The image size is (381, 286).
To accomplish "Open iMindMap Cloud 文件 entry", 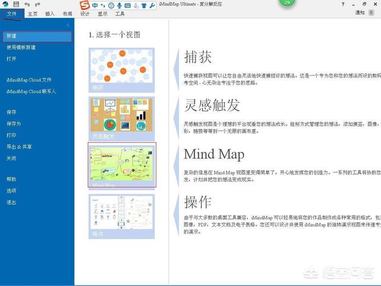I will (29, 79).
